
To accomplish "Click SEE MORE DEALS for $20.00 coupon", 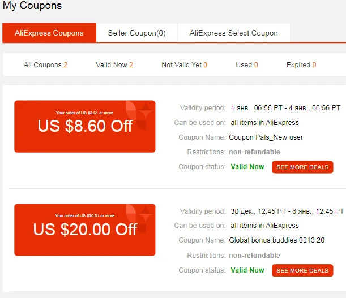I will [x=302, y=270].
